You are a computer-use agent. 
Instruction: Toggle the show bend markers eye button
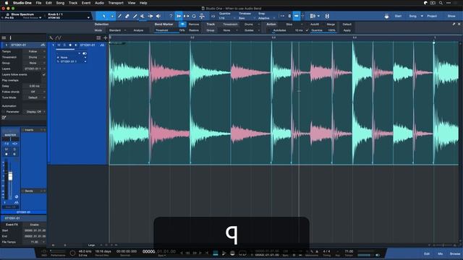coord(182,24)
